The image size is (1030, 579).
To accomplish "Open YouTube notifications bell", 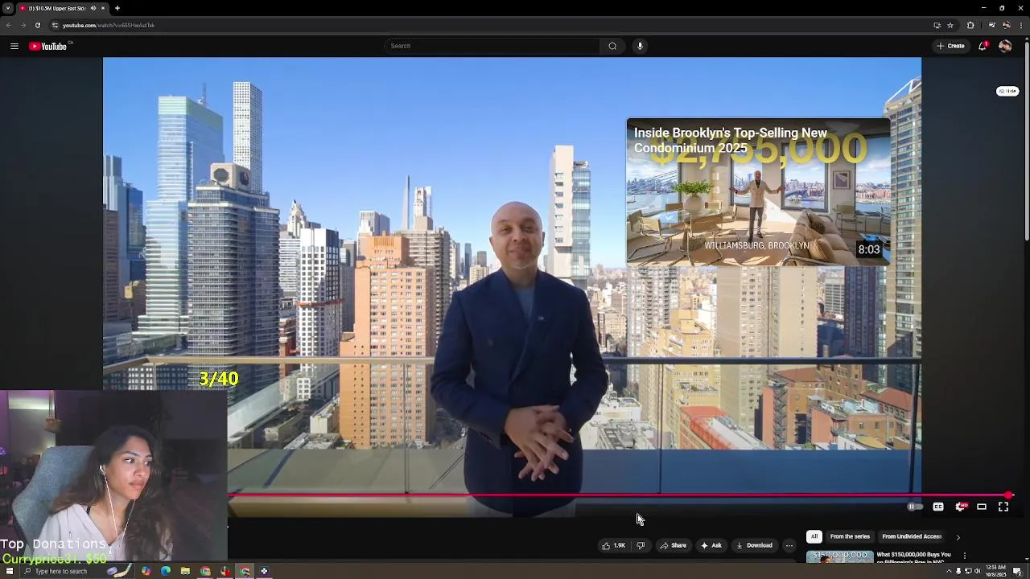I will [x=983, y=46].
